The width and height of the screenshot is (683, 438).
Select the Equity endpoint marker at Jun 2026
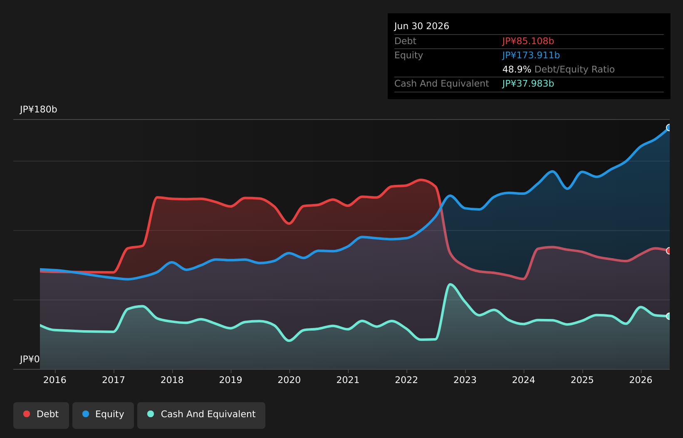pyautogui.click(x=669, y=127)
